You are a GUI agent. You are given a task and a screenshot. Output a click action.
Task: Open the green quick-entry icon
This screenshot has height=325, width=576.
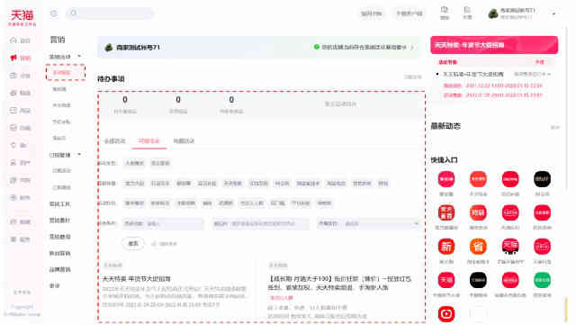click(542, 281)
